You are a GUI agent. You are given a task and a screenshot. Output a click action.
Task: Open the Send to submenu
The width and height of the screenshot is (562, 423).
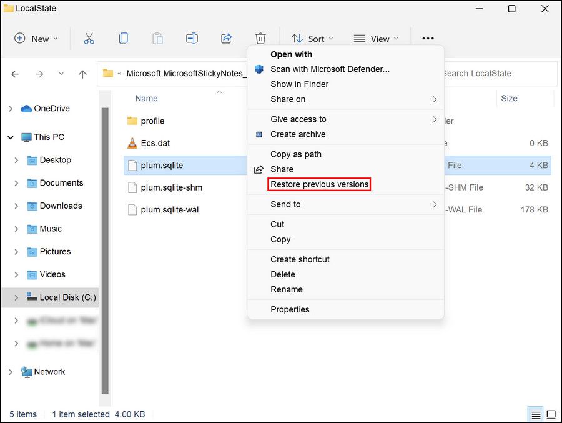tap(345, 204)
